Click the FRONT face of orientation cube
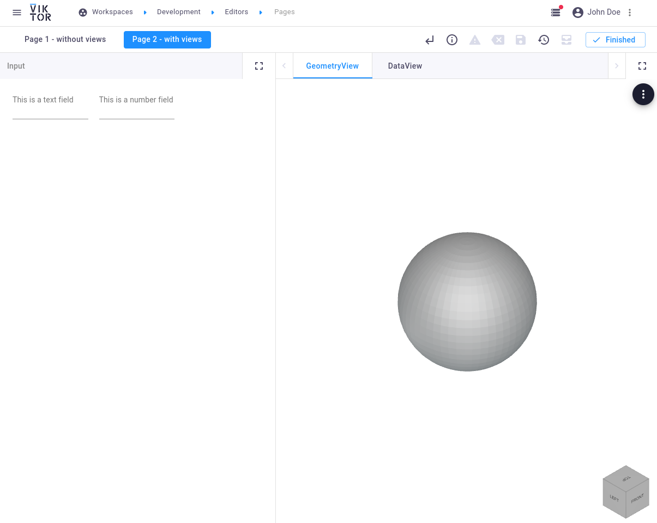Viewport: 657px width, 523px height. pyautogui.click(x=637, y=498)
